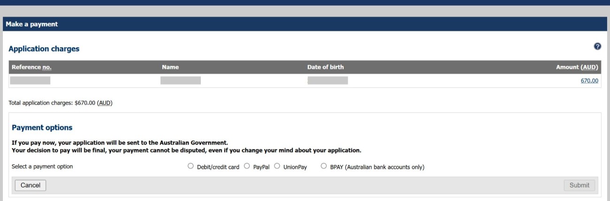Click the Name column header
Image resolution: width=610 pixels, height=201 pixels.
pyautogui.click(x=170, y=67)
